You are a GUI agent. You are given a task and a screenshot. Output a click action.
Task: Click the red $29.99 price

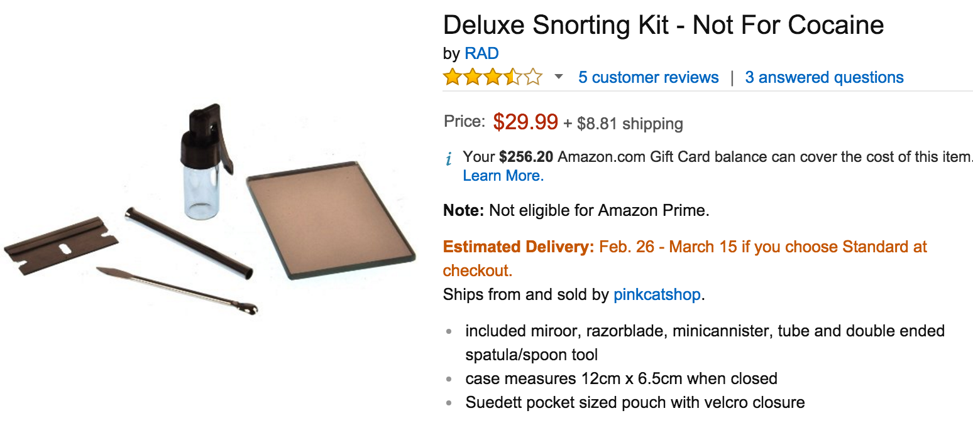point(525,122)
